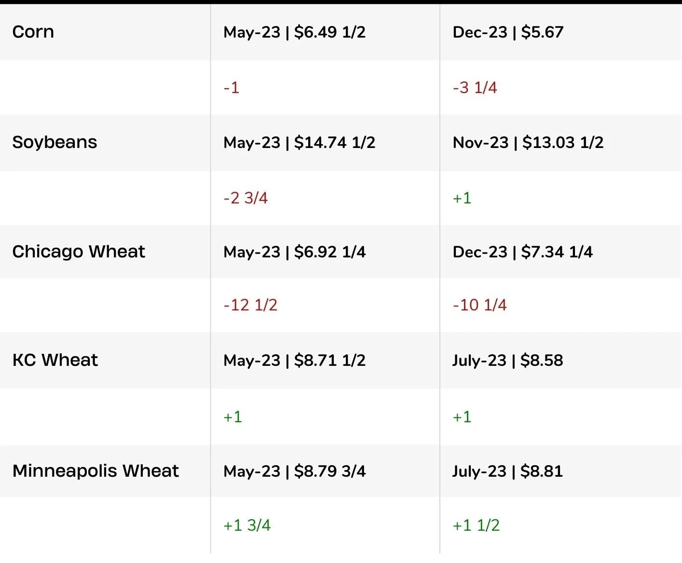Select the -2 3/4 soybeans change

246,198
